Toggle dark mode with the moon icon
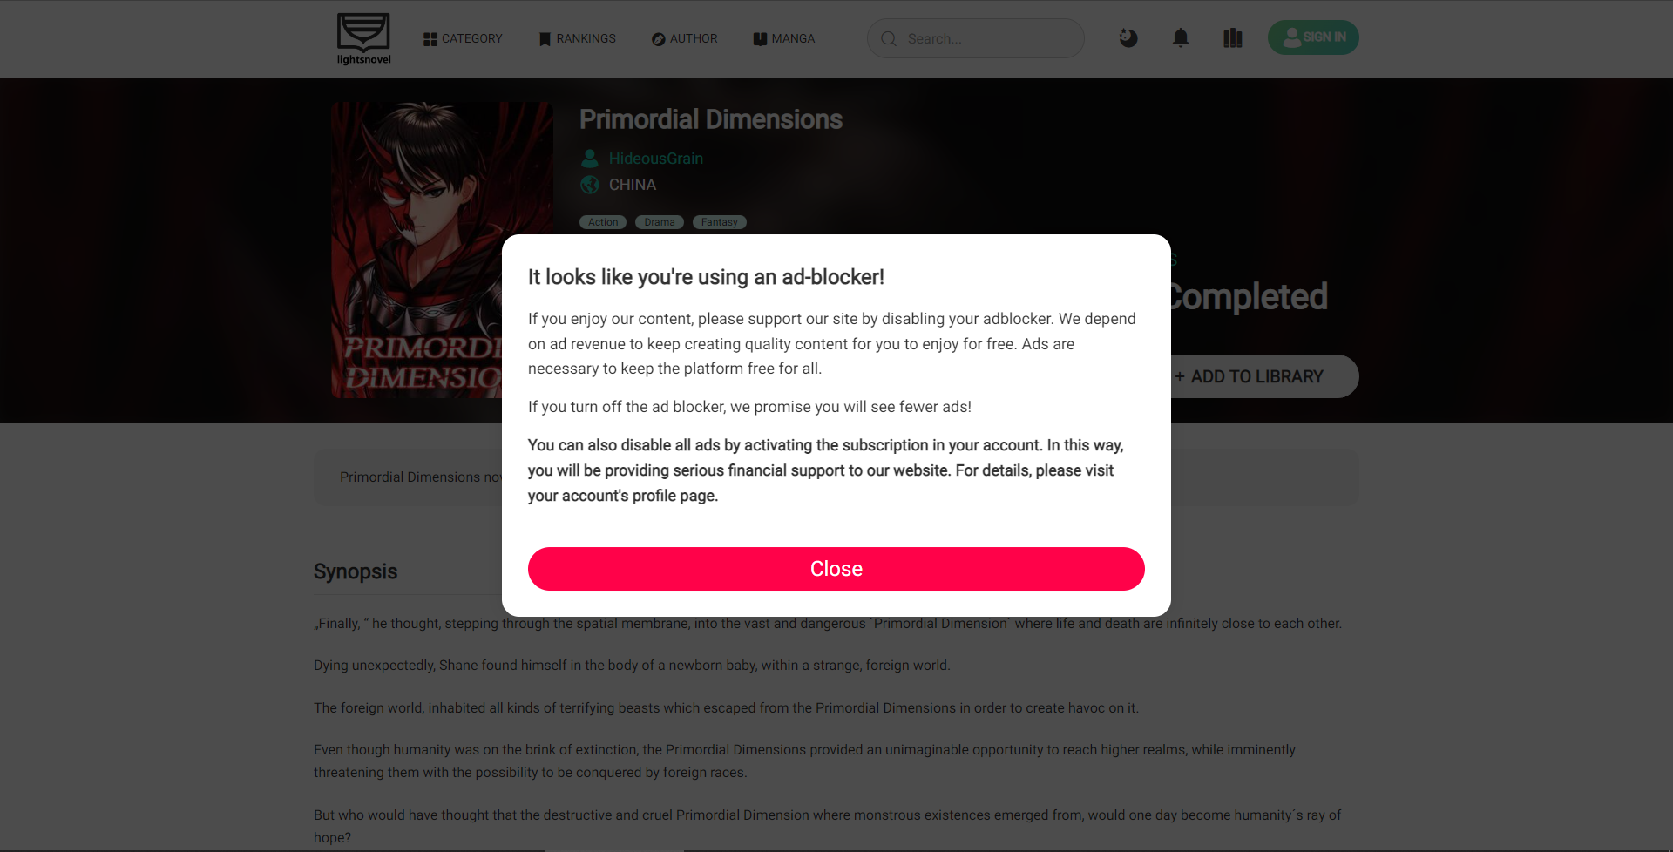Viewport: 1673px width, 852px height. [1128, 38]
